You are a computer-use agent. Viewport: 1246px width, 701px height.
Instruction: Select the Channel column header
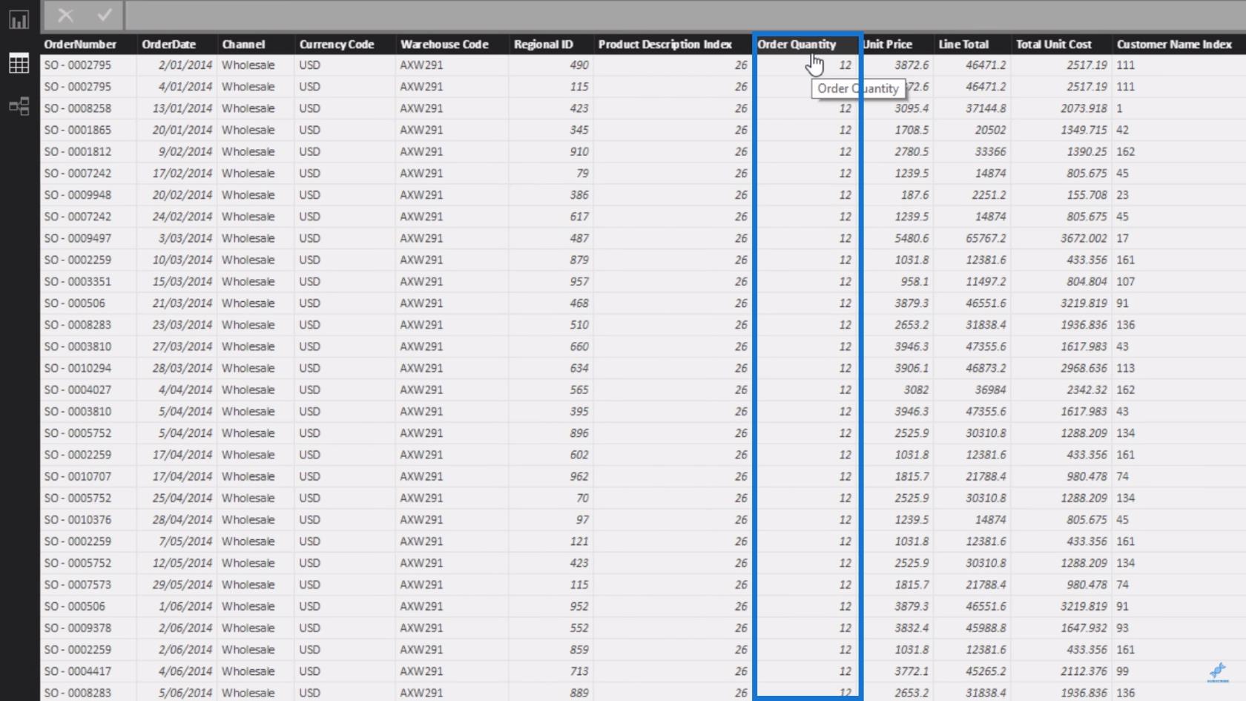point(243,45)
